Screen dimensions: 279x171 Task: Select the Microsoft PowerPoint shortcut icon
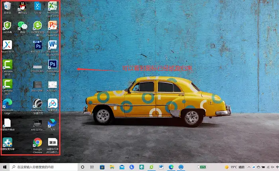[x=53, y=29]
